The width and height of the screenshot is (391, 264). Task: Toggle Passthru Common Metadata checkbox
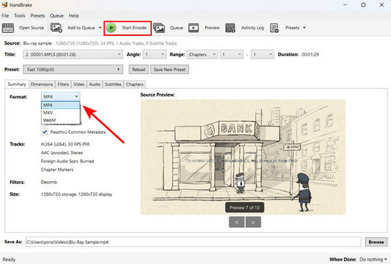coord(45,131)
